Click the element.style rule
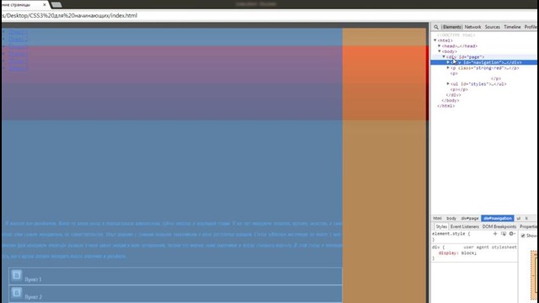The height and width of the screenshot is (303, 539). click(451, 234)
